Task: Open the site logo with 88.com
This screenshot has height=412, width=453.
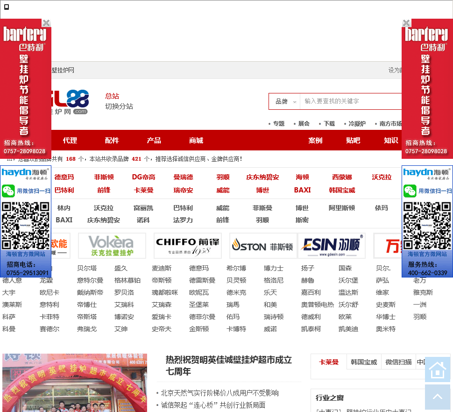Action: click(x=70, y=102)
